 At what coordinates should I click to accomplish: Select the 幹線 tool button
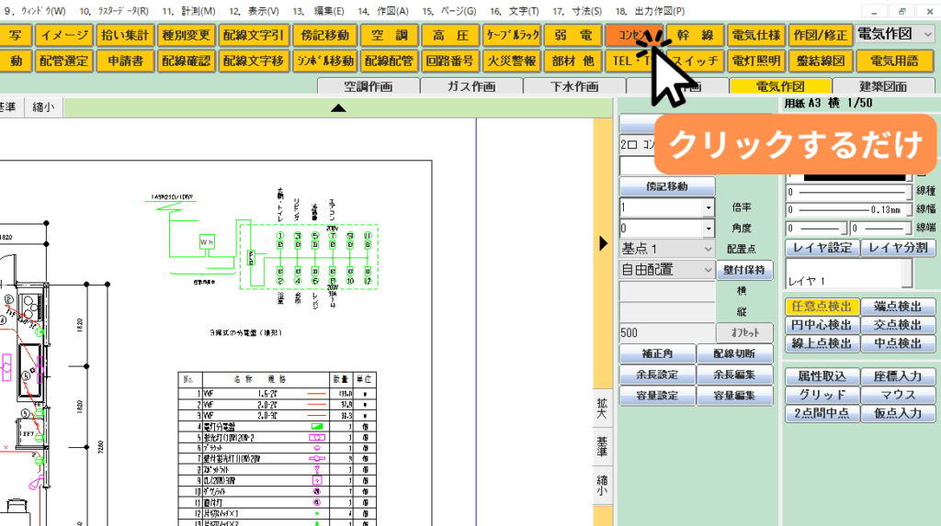pos(695,36)
